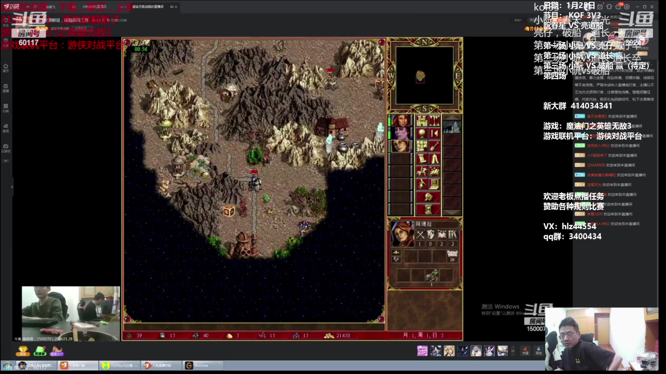Open the 背包 backpack icon
The height and width of the screenshot is (374, 666).
[538, 351]
